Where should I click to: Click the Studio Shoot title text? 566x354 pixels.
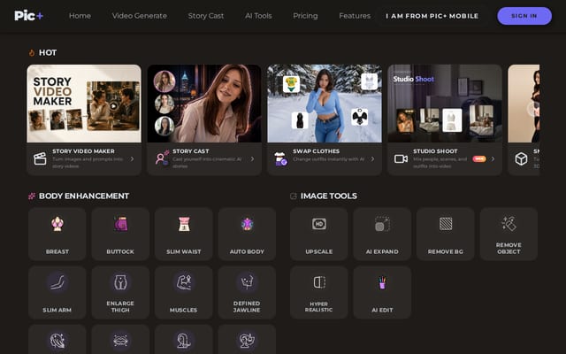[x=435, y=151]
